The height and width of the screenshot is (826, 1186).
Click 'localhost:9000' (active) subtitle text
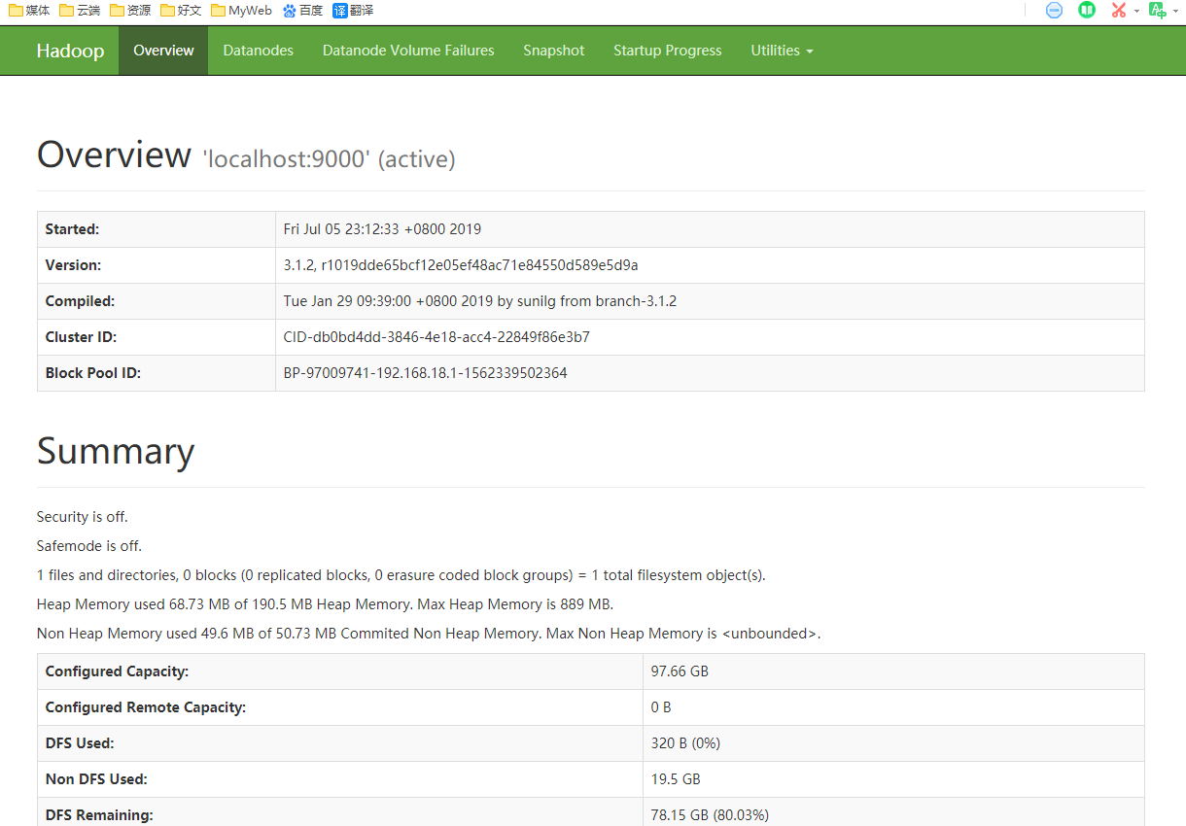tap(329, 159)
